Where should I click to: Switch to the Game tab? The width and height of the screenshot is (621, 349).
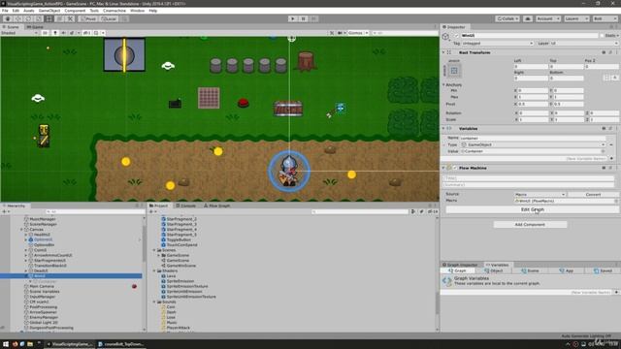pos(35,27)
